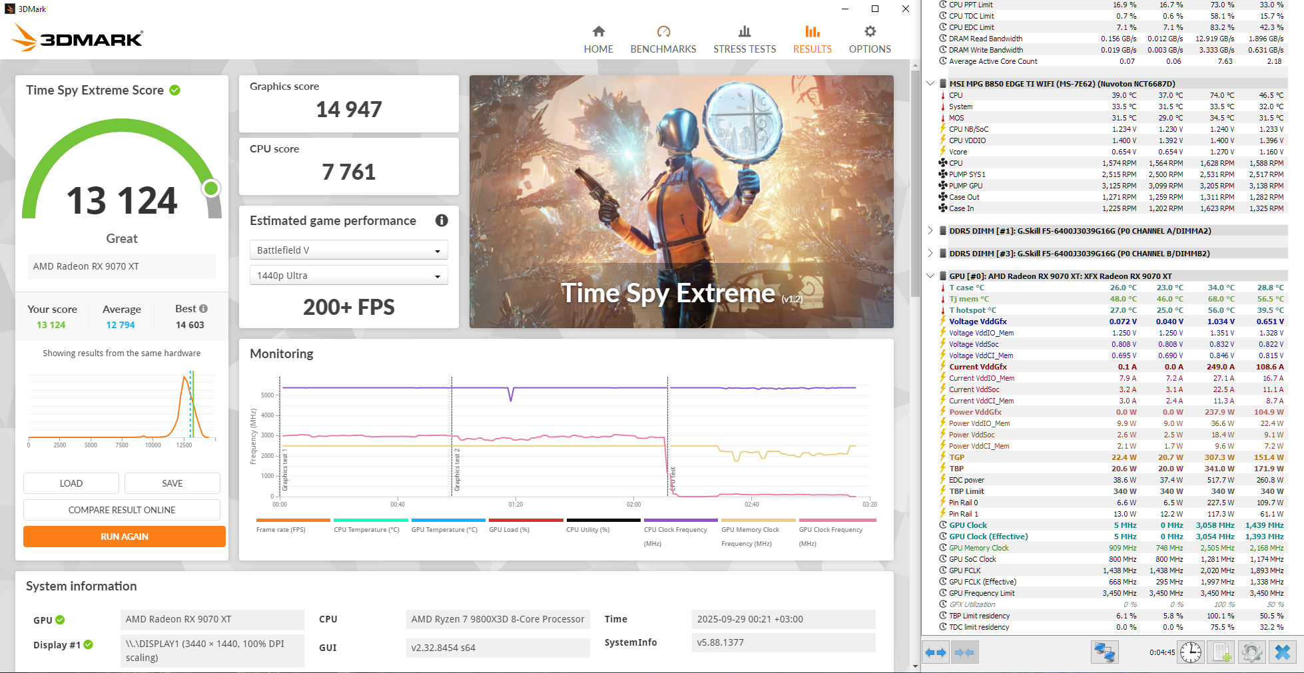Click HWiNFO expand columns double-arrow button
Image resolution: width=1304 pixels, height=673 pixels.
coord(936,652)
